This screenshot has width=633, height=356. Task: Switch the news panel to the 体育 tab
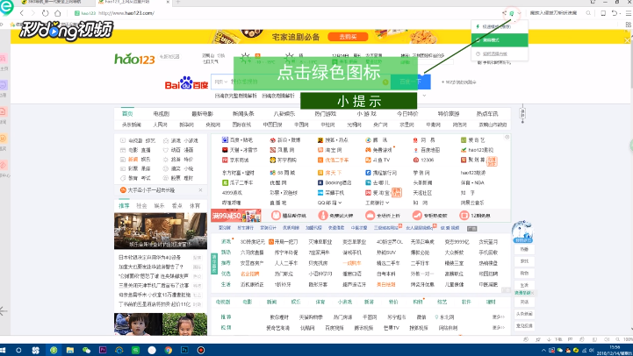195,205
